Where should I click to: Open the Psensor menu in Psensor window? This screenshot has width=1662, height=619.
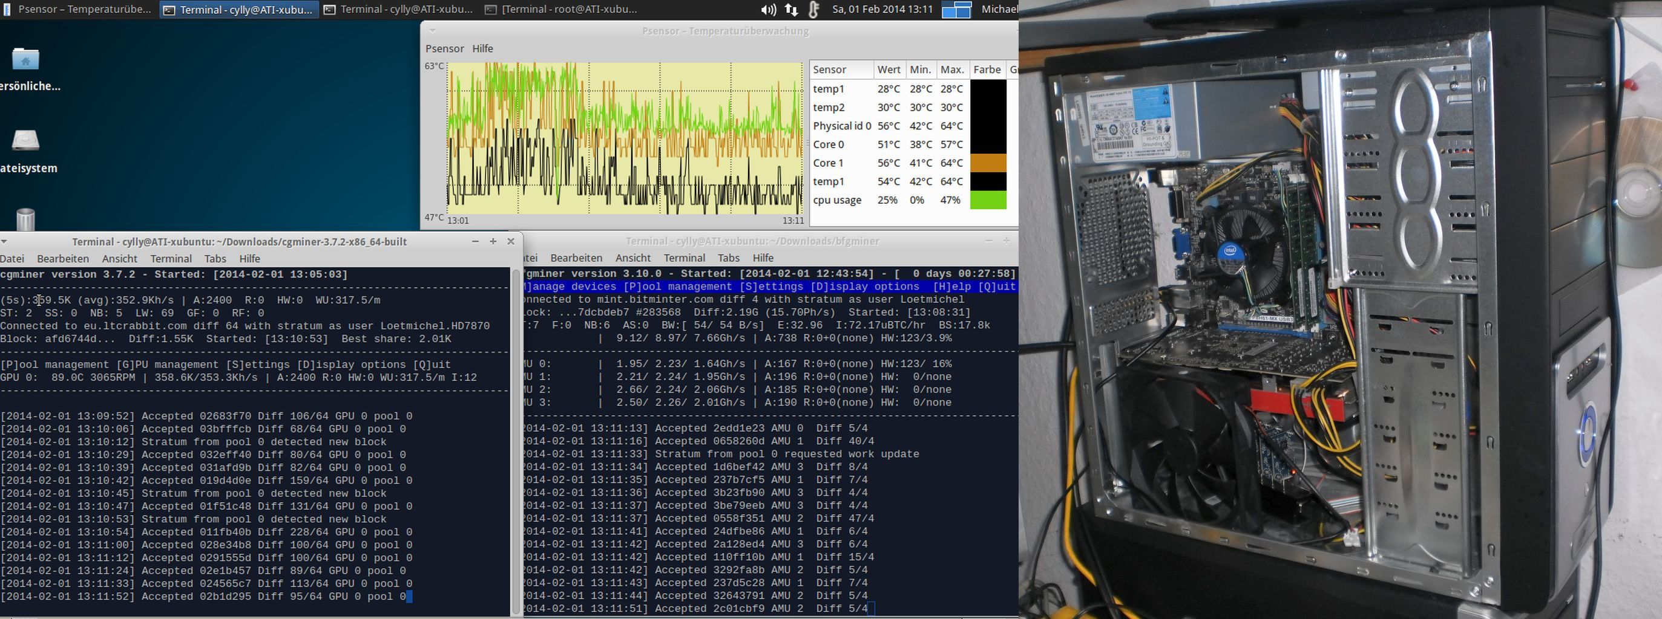click(x=444, y=48)
